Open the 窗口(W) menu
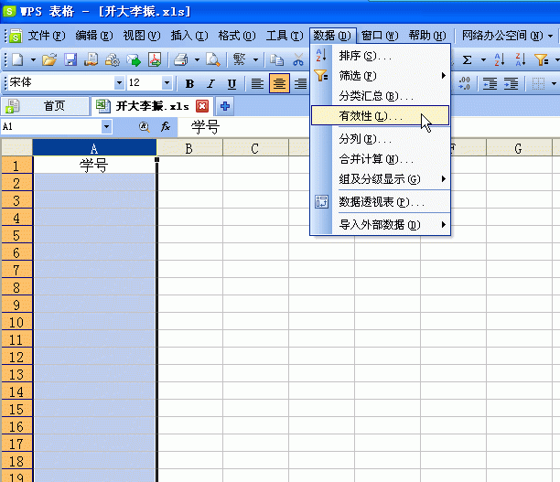Image resolution: width=560 pixels, height=482 pixels. (380, 36)
